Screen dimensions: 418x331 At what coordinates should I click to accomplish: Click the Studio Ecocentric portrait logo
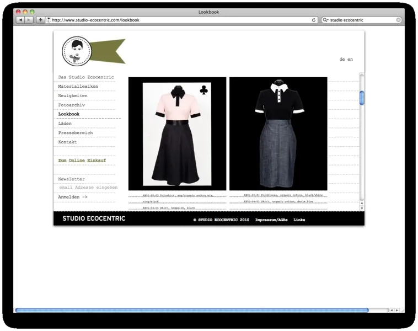click(x=77, y=51)
